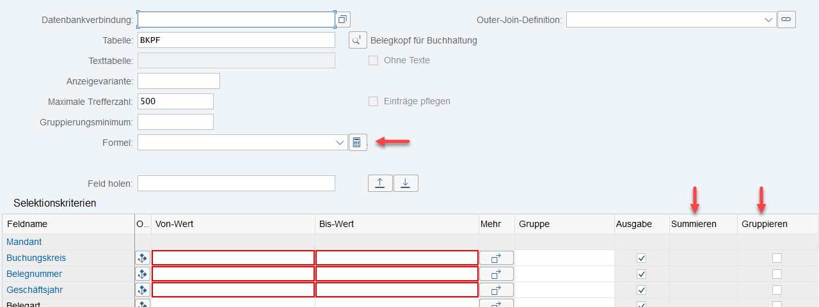Click the move field up arrow button
The width and height of the screenshot is (819, 307).
point(380,184)
